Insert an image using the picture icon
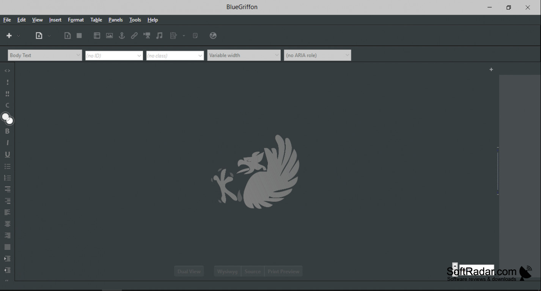The width and height of the screenshot is (541, 291). pos(110,36)
